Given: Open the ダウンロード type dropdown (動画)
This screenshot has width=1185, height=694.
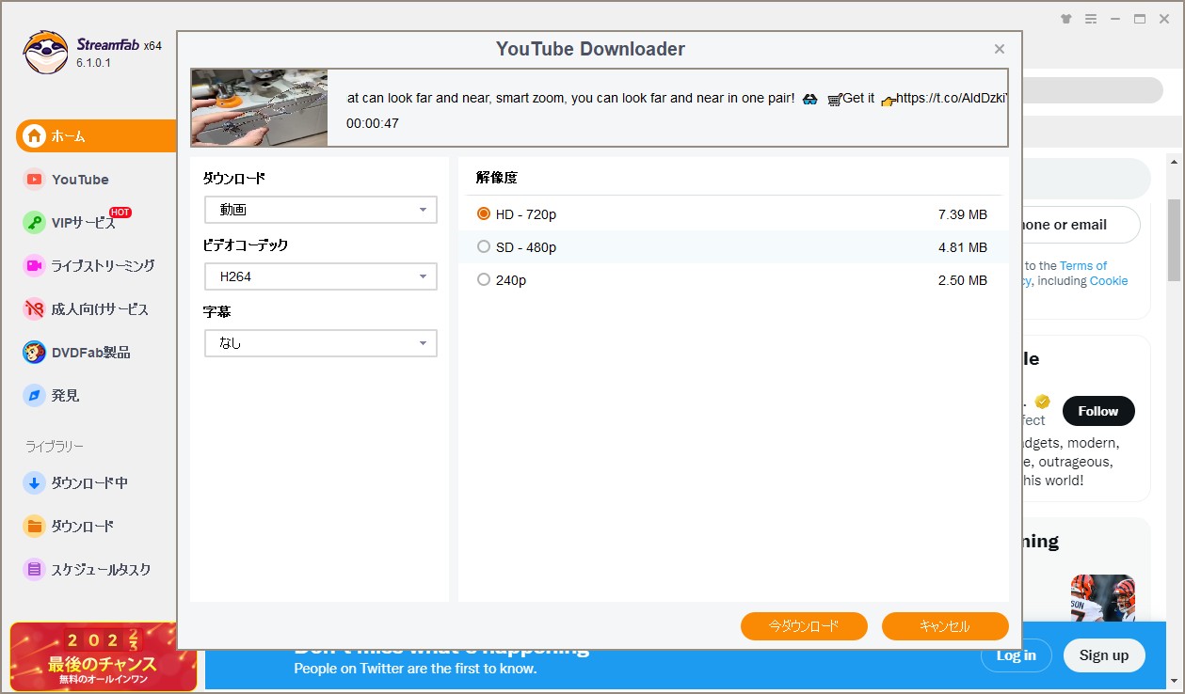Looking at the screenshot, I should coord(321,210).
